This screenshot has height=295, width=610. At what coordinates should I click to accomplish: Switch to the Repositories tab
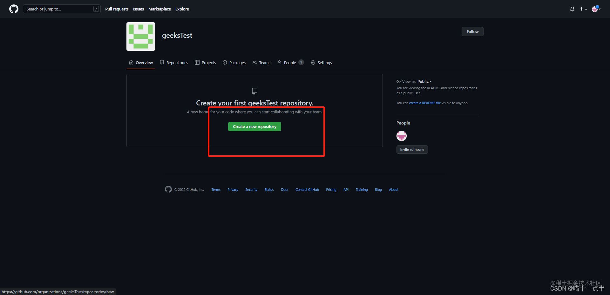point(174,63)
